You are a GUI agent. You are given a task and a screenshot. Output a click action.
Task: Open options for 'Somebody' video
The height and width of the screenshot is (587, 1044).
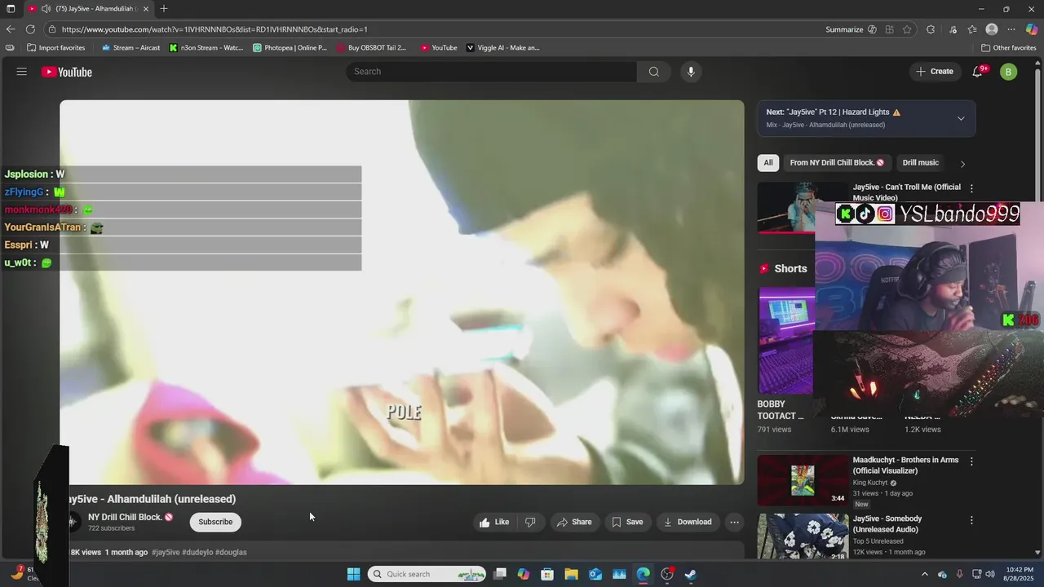971,520
